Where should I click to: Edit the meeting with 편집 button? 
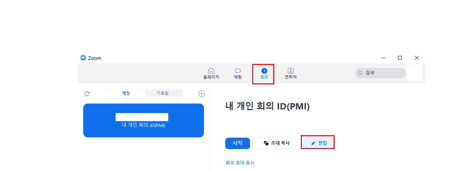click(318, 143)
